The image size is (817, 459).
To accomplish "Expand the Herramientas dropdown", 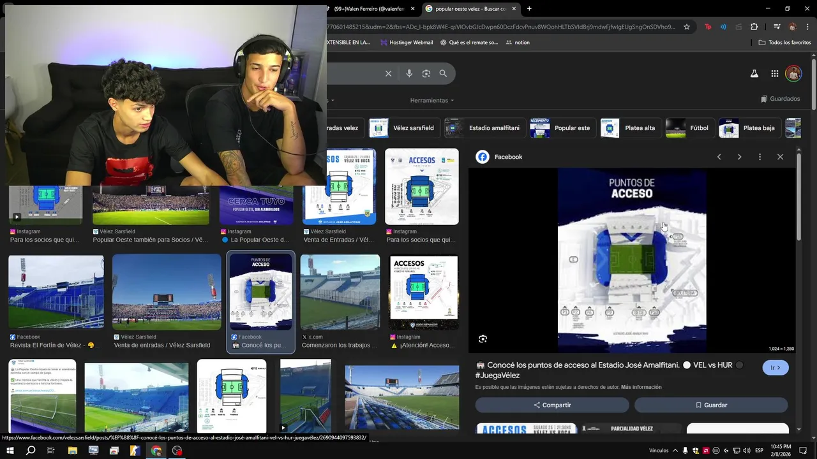I will [x=432, y=100].
